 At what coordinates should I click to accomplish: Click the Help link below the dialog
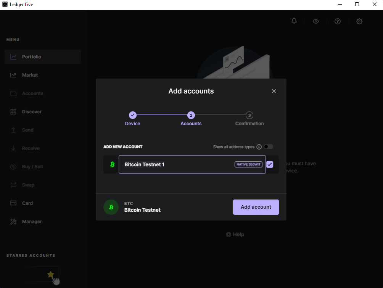click(235, 235)
